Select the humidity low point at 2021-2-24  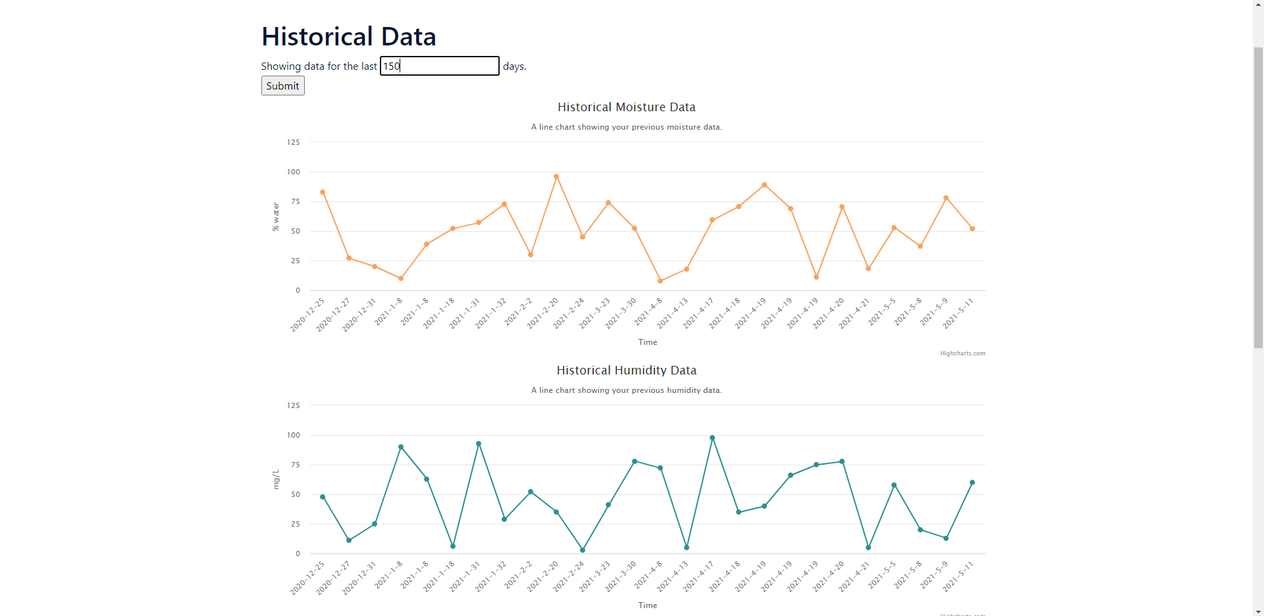(x=583, y=550)
